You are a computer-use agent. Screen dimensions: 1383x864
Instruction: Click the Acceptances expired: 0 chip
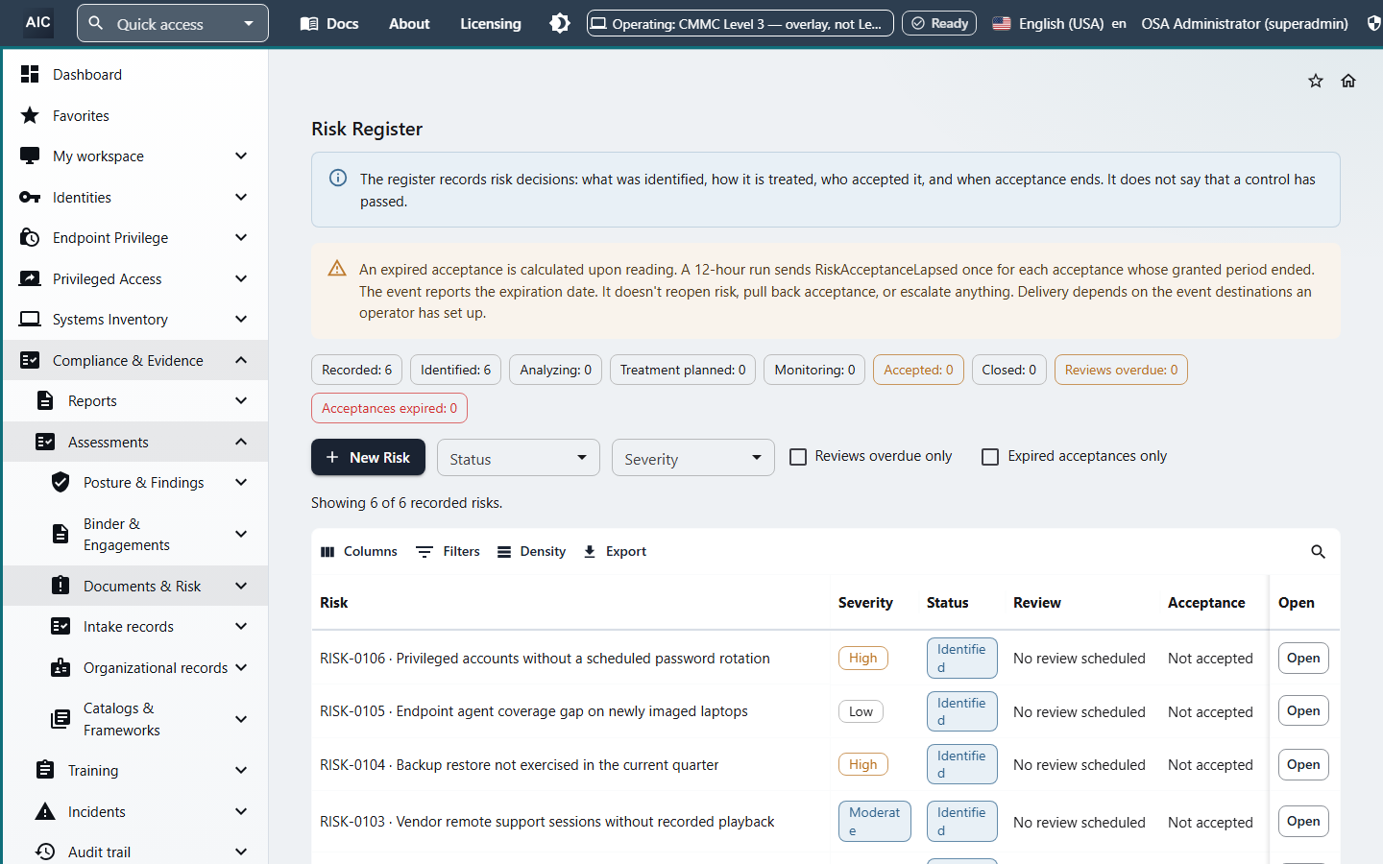[x=390, y=408]
